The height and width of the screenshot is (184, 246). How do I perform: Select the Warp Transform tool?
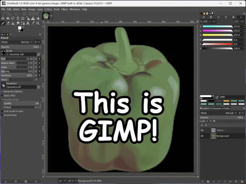[x=33, y=18]
